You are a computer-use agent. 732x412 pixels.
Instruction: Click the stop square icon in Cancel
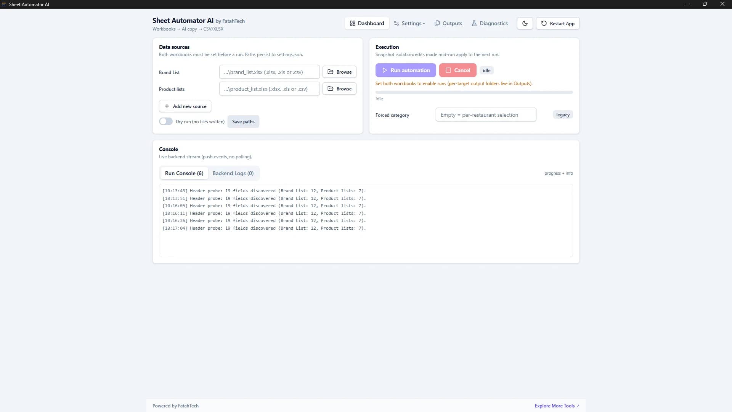pos(448,70)
